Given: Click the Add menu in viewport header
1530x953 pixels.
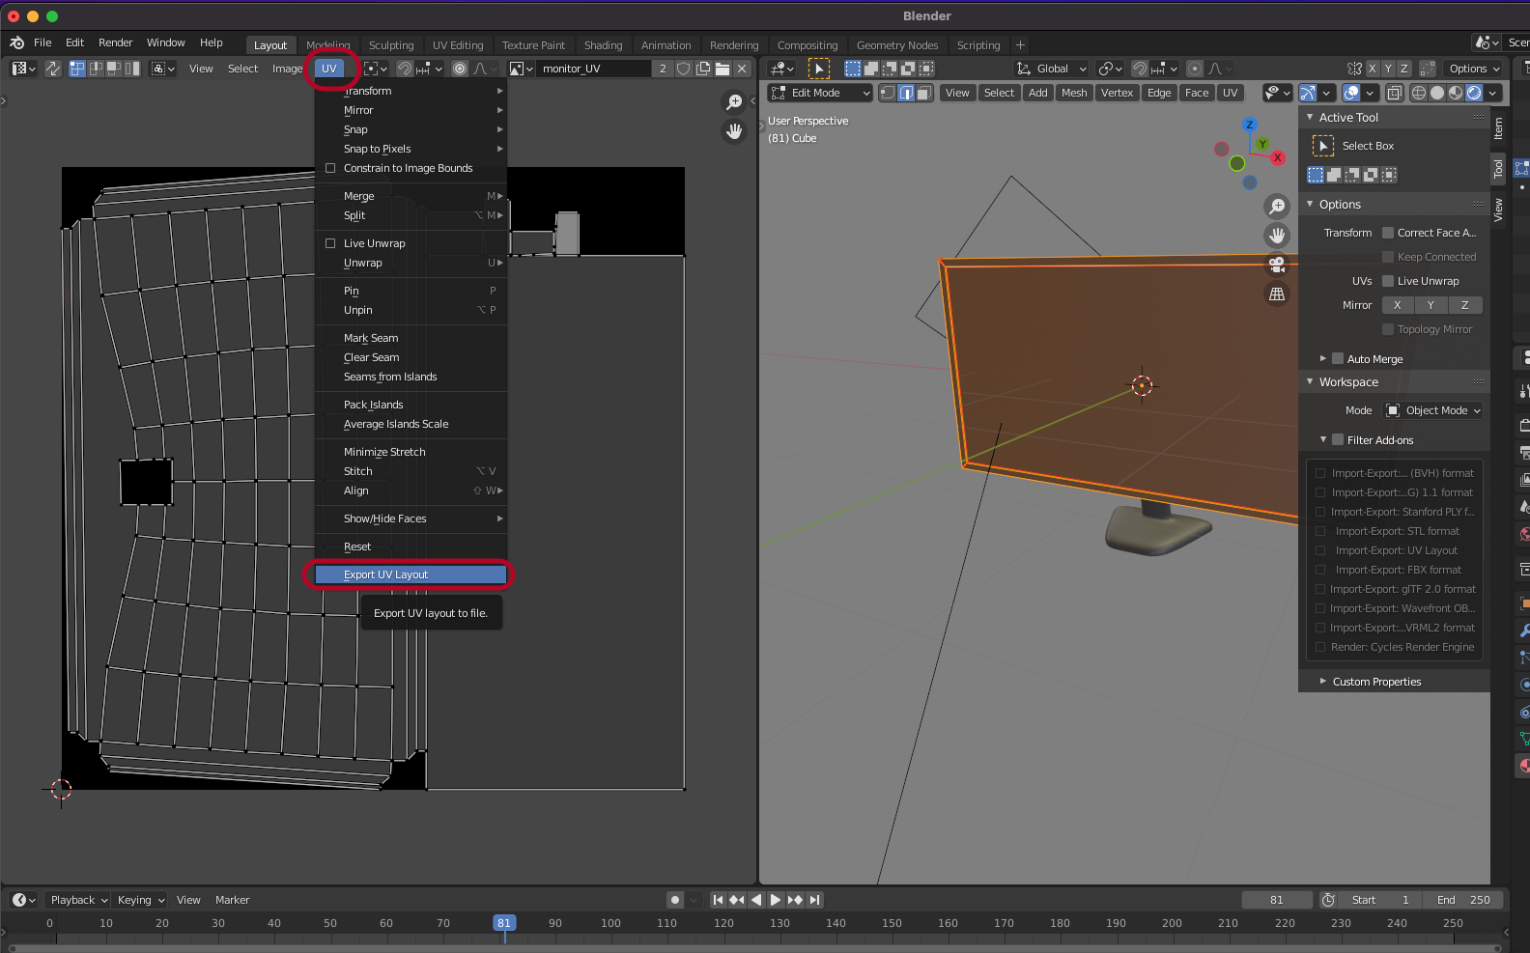Looking at the screenshot, I should [x=1038, y=93].
